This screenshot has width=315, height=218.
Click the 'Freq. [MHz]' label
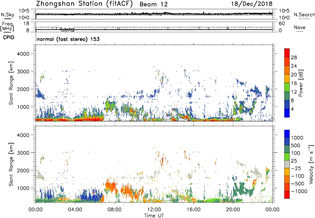pyautogui.click(x=7, y=26)
